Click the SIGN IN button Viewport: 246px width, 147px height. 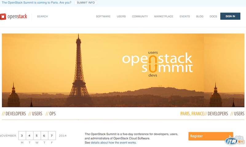pos(230,16)
